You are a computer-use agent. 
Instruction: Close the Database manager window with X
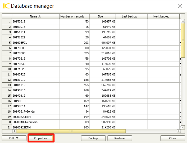point(180,6)
